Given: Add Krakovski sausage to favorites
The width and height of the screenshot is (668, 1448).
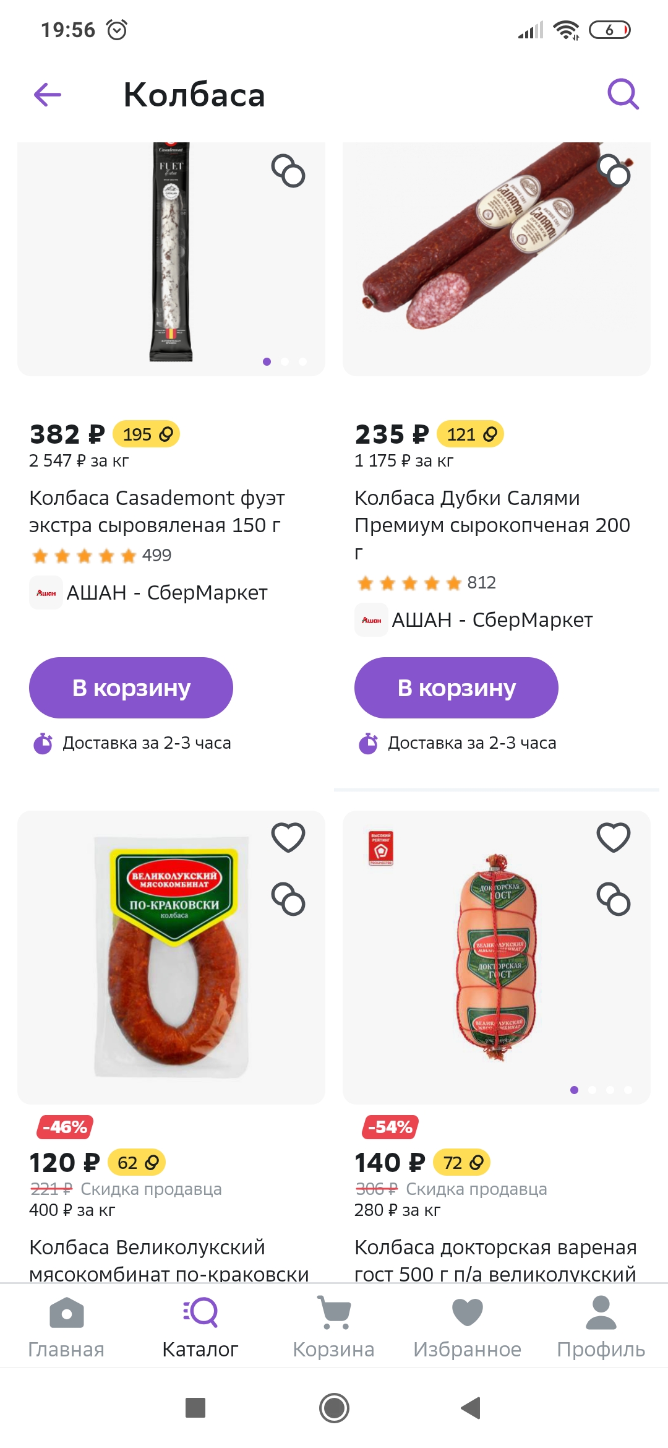Looking at the screenshot, I should click(288, 837).
